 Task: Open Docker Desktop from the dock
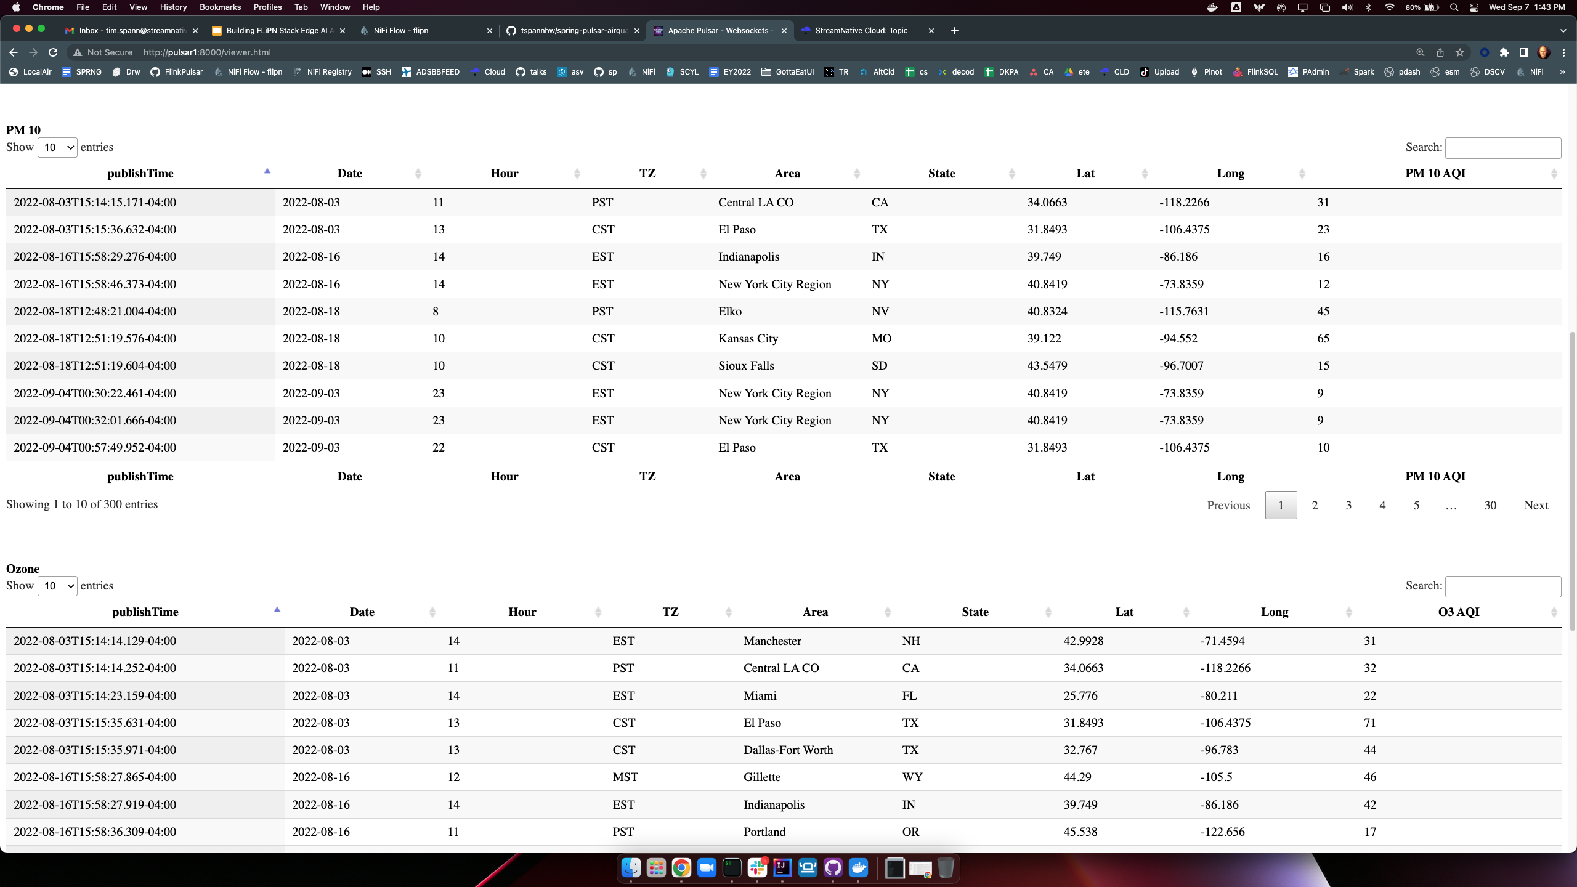[x=858, y=868]
